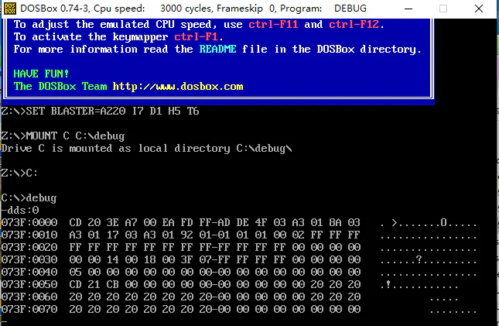Screen dimensions: 499x326
Task: Click 'Drive C is mounted' message line
Action: (x=147, y=149)
